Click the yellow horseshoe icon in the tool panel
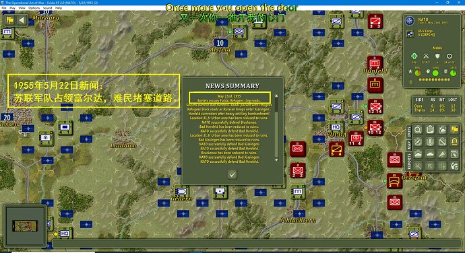Viewport: 465px width, 253px height. [454, 141]
